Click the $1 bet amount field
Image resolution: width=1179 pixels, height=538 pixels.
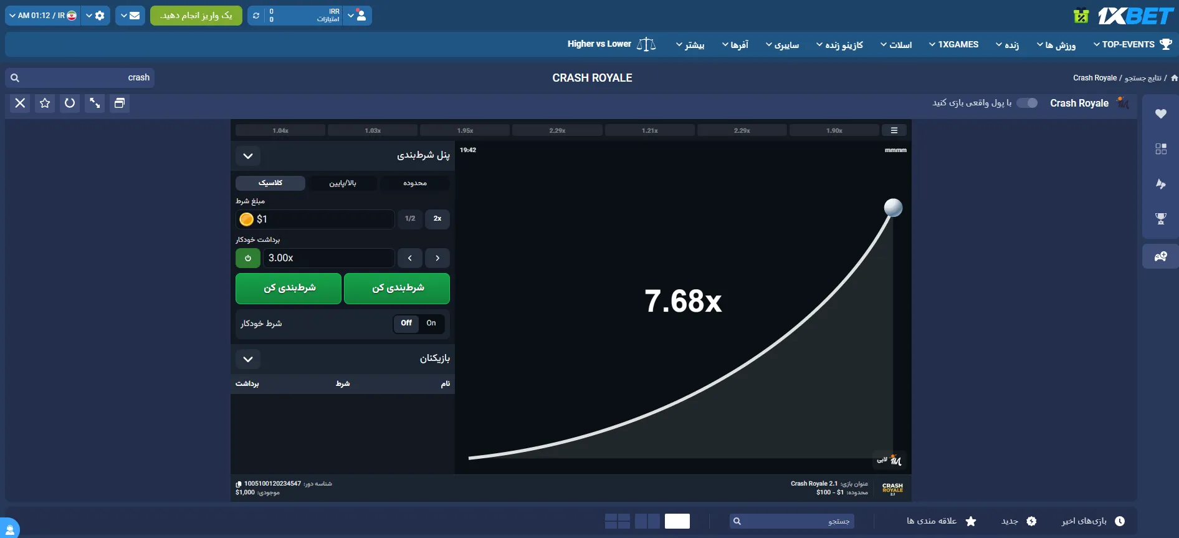pos(315,219)
